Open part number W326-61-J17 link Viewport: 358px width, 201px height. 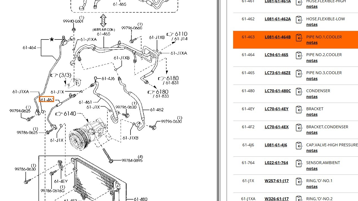tap(277, 199)
